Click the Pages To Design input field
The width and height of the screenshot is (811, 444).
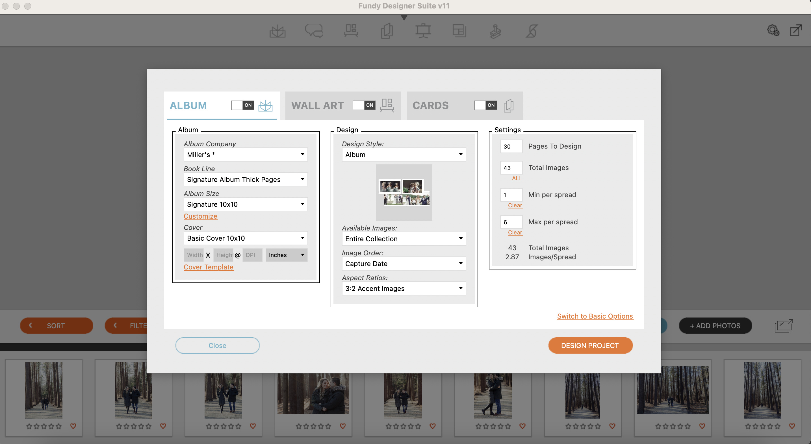pos(511,146)
